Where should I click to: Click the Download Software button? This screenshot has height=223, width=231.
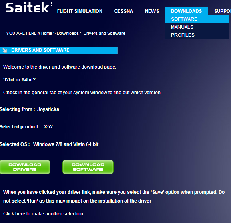tap(88, 167)
